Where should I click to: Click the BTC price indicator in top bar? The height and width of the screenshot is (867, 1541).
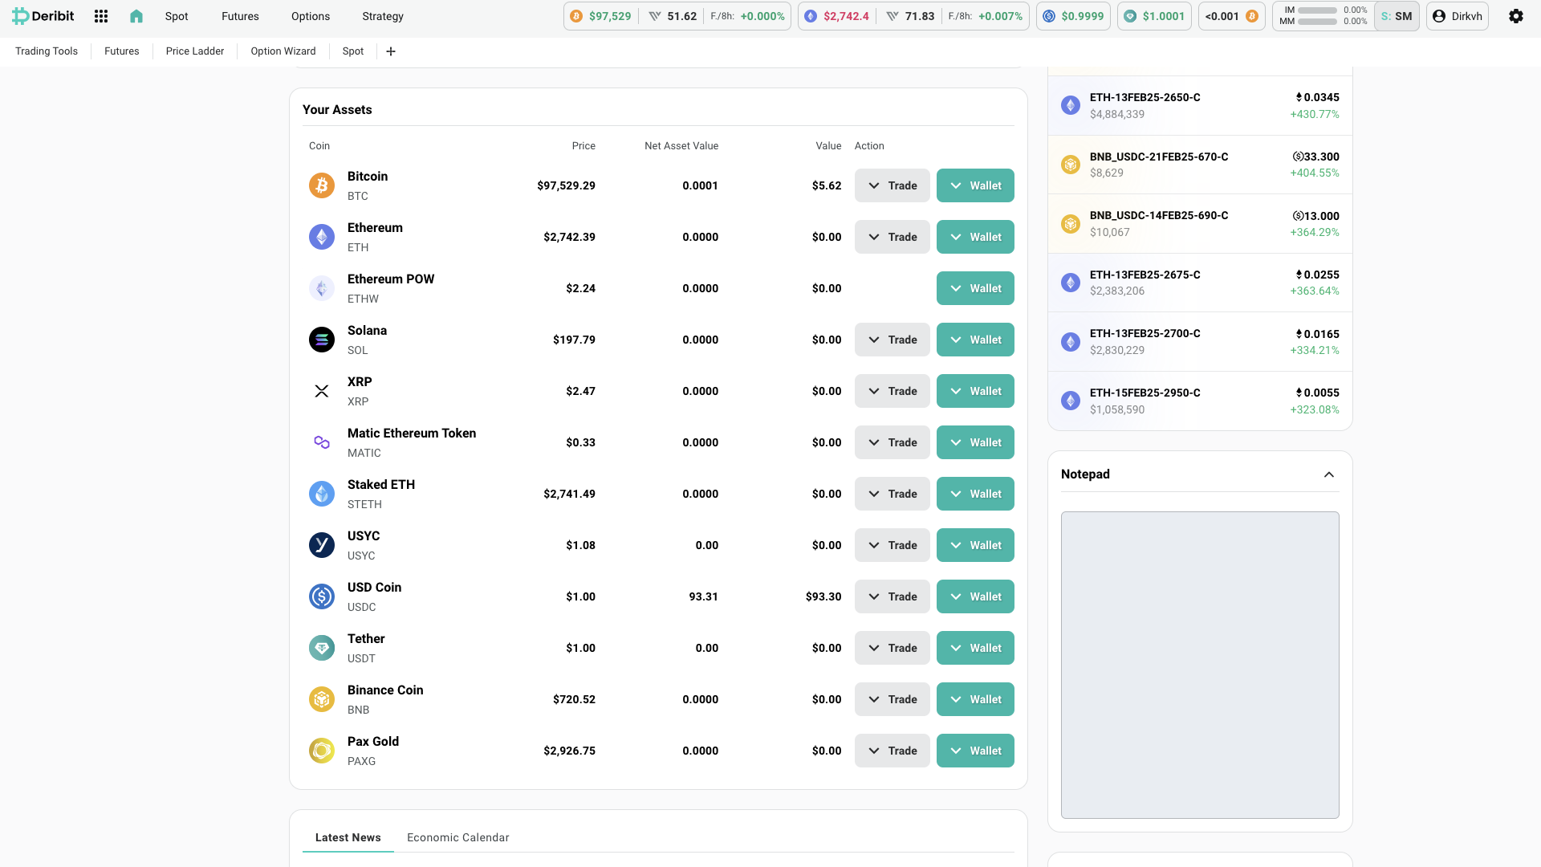600,15
